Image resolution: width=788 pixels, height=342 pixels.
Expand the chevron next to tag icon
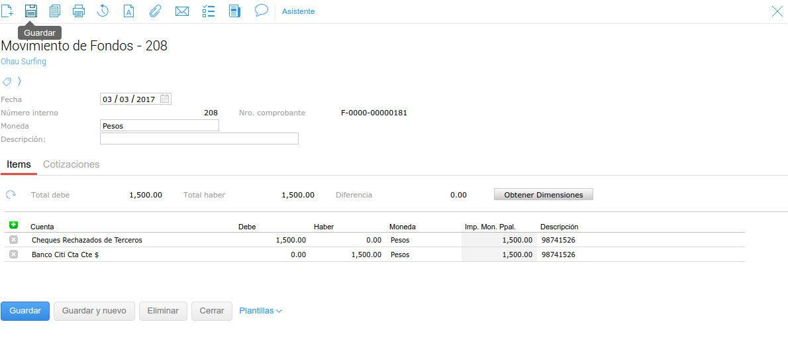click(x=19, y=82)
